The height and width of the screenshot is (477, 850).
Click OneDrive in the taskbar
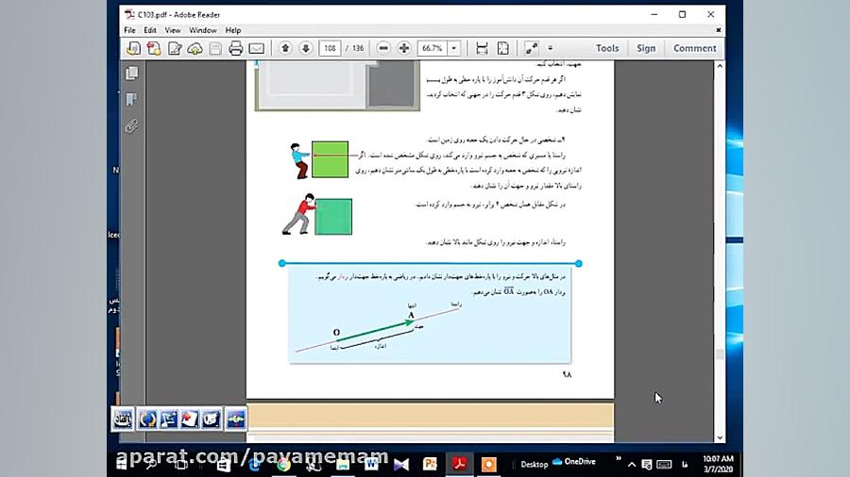[x=574, y=461]
